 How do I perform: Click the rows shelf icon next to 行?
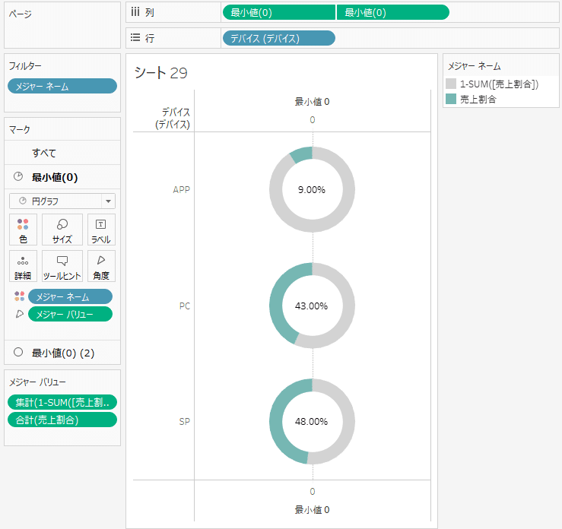tap(135, 37)
